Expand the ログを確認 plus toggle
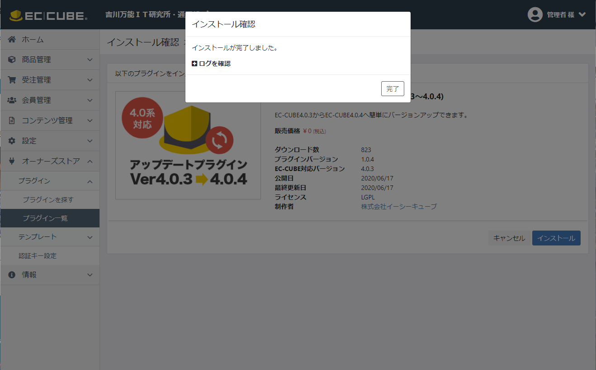The image size is (596, 370). [x=194, y=64]
